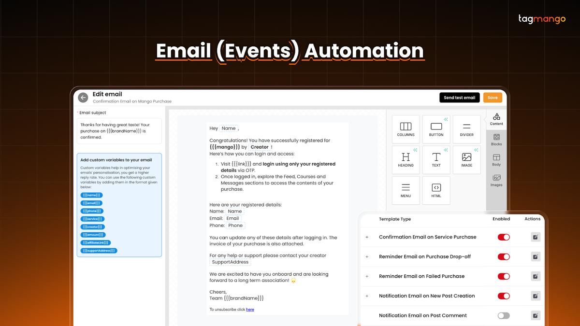
Task: Click the email subject input field
Action: pos(119,130)
